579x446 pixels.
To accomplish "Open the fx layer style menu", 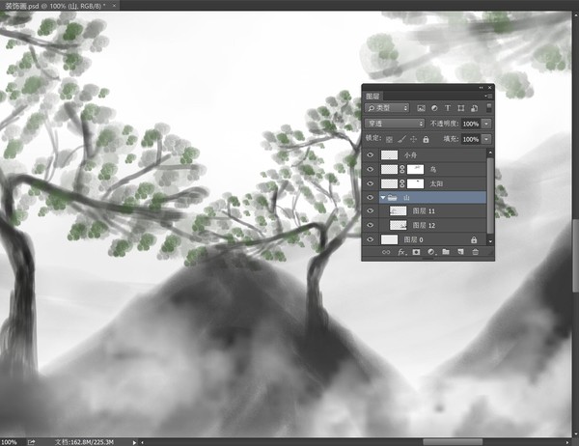I will [401, 252].
